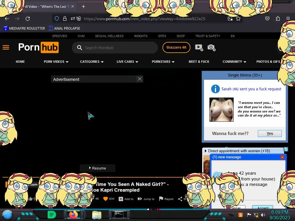Expand the COMMUNITY dropdown

coord(235,62)
